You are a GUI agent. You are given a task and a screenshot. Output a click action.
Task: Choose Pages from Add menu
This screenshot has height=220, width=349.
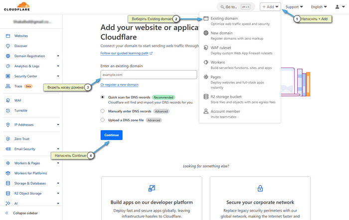point(240,82)
